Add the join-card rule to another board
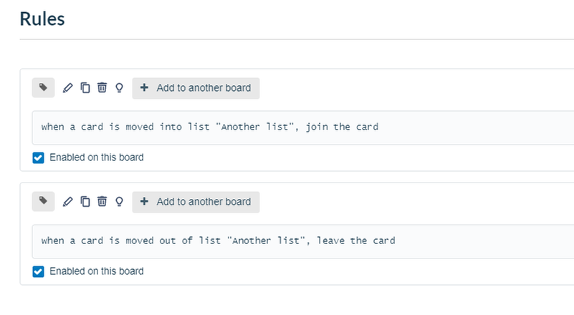This screenshot has height=315, width=574. point(196,88)
